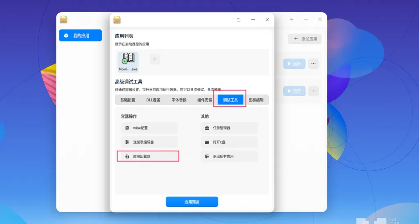This screenshot has width=419, height=224.
Task: Click the plus tile to add app
Action: pyautogui.click(x=155, y=59)
